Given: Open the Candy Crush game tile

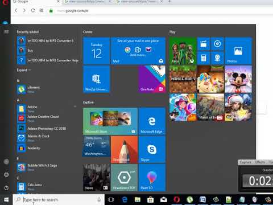Looking at the screenshot, I should coord(210,79).
